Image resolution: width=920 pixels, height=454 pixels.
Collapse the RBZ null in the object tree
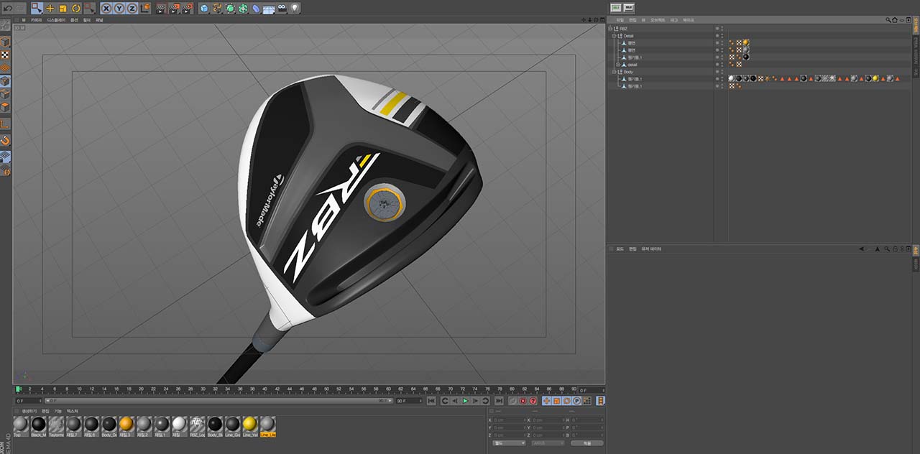click(x=609, y=29)
